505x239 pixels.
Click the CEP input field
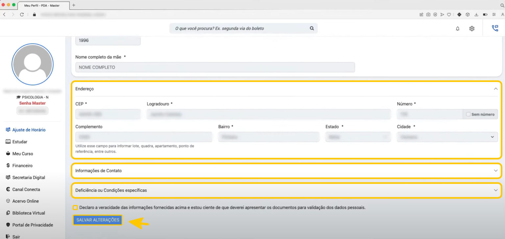click(x=108, y=114)
